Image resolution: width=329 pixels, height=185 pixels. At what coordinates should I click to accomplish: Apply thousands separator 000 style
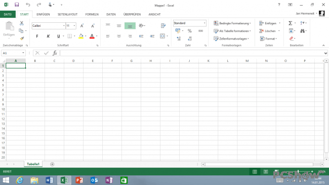tap(200, 31)
